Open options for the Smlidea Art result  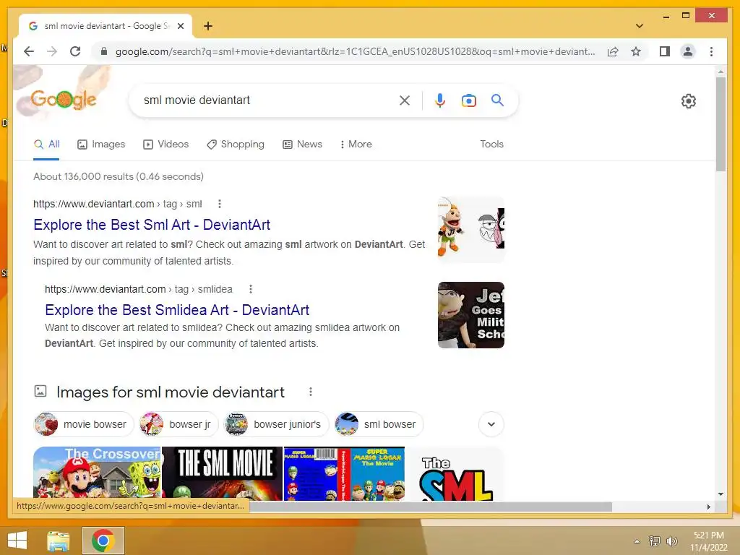[x=251, y=289]
